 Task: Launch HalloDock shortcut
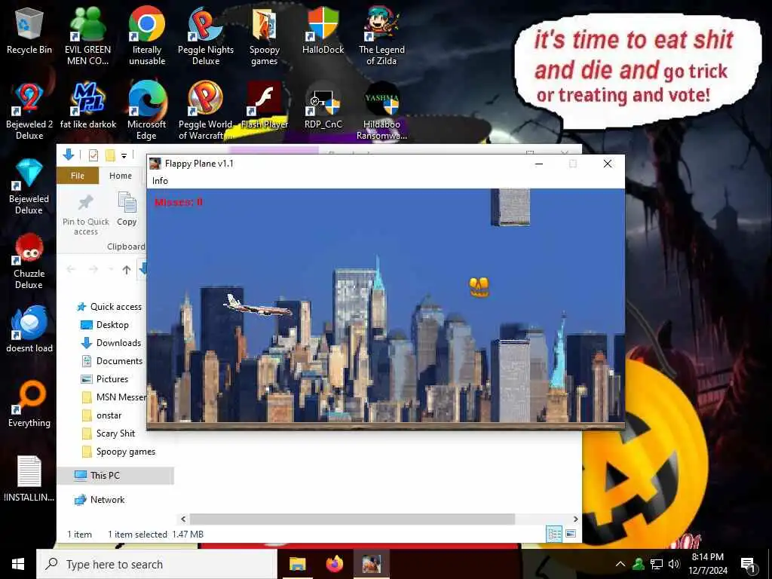323,30
